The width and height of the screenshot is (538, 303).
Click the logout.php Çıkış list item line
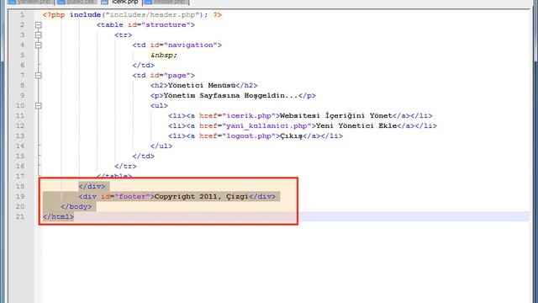pos(256,136)
